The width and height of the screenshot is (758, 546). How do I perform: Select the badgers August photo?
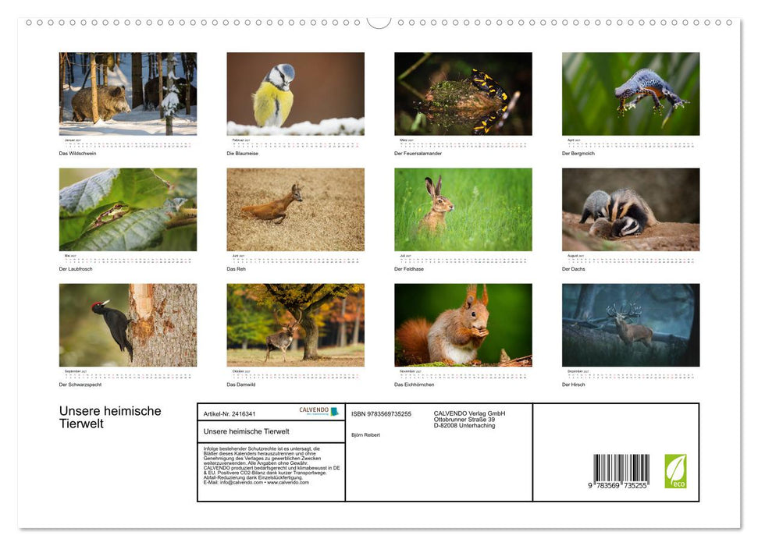(631, 209)
